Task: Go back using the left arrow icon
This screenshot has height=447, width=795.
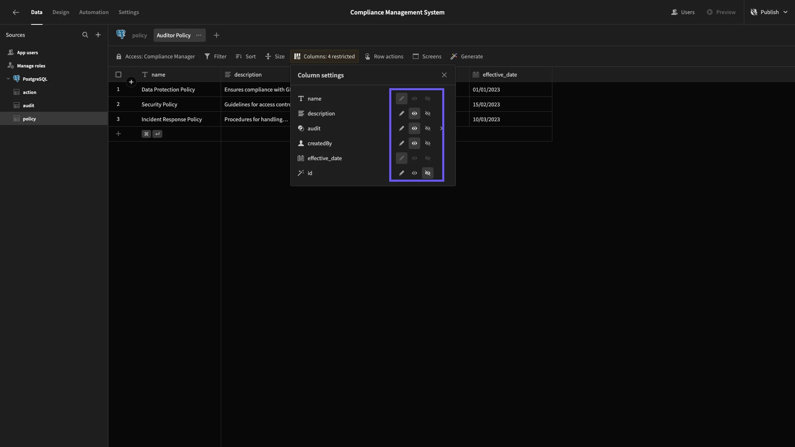Action: [16, 12]
